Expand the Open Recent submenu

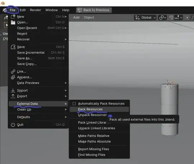click(x=38, y=28)
